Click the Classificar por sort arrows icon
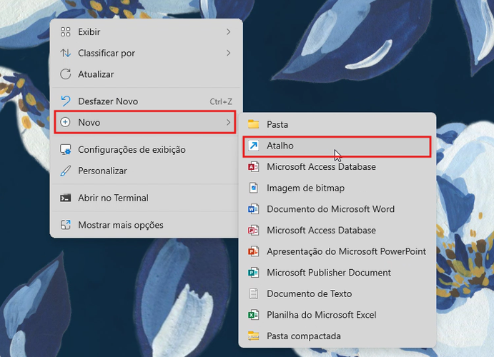The image size is (494, 357). click(x=65, y=53)
